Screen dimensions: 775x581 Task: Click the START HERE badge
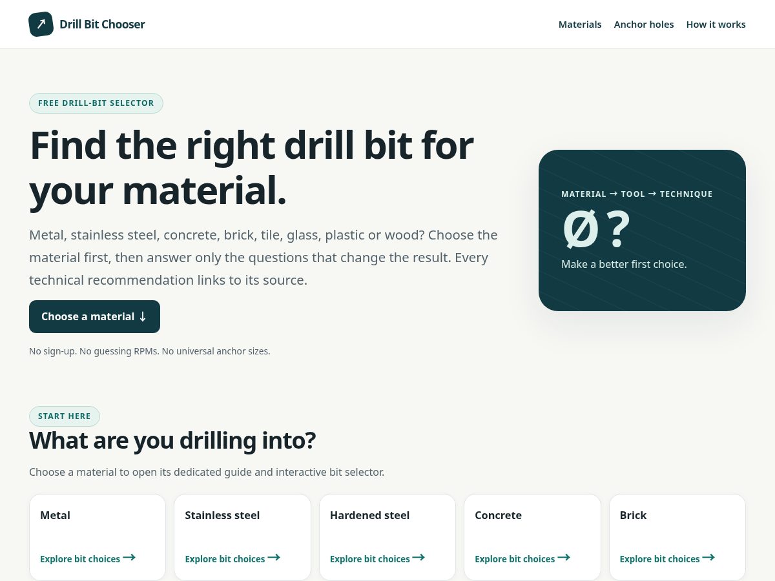[65, 416]
